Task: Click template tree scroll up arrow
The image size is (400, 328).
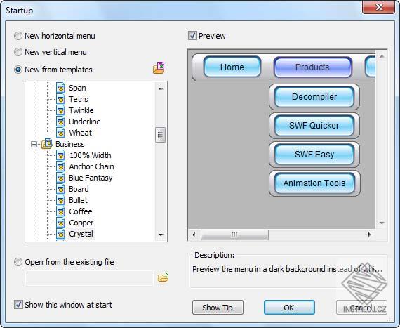Action: click(x=161, y=88)
